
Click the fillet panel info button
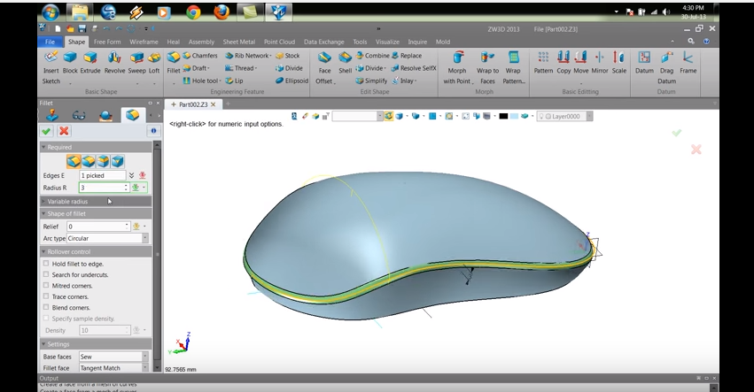(x=153, y=131)
